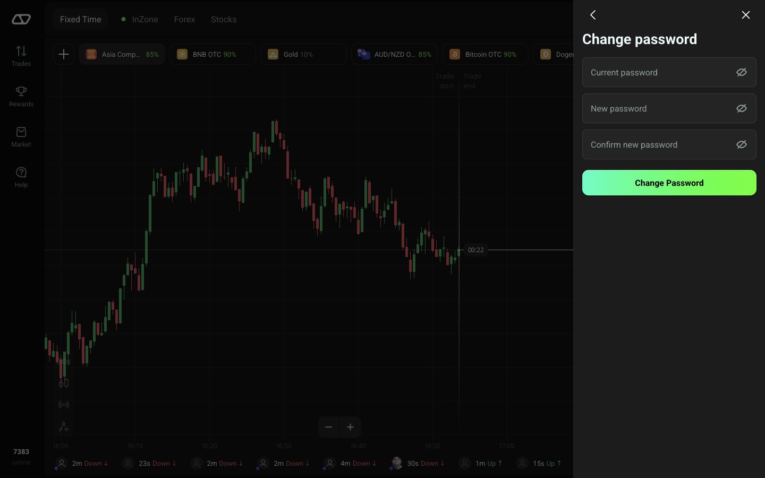This screenshot has height=478, width=765.
Task: Select the Bitcoin OTC asset tab
Action: click(485, 54)
